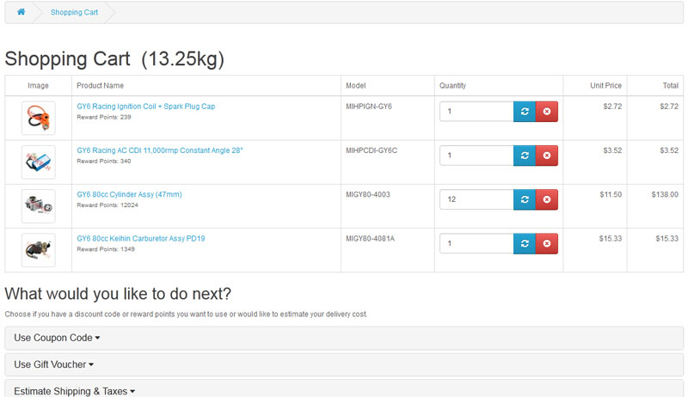This screenshot has width=688, height=397.
Task: Open GY6 Racing Ignition Coil product link
Action: coord(145,107)
